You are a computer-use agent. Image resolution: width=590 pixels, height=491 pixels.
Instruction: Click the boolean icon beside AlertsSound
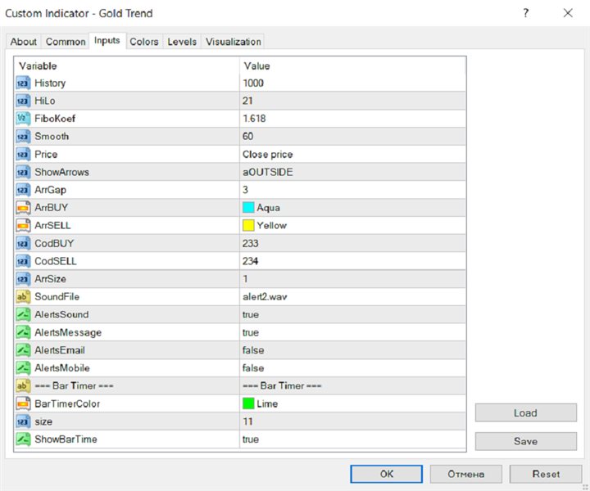pyautogui.click(x=23, y=315)
